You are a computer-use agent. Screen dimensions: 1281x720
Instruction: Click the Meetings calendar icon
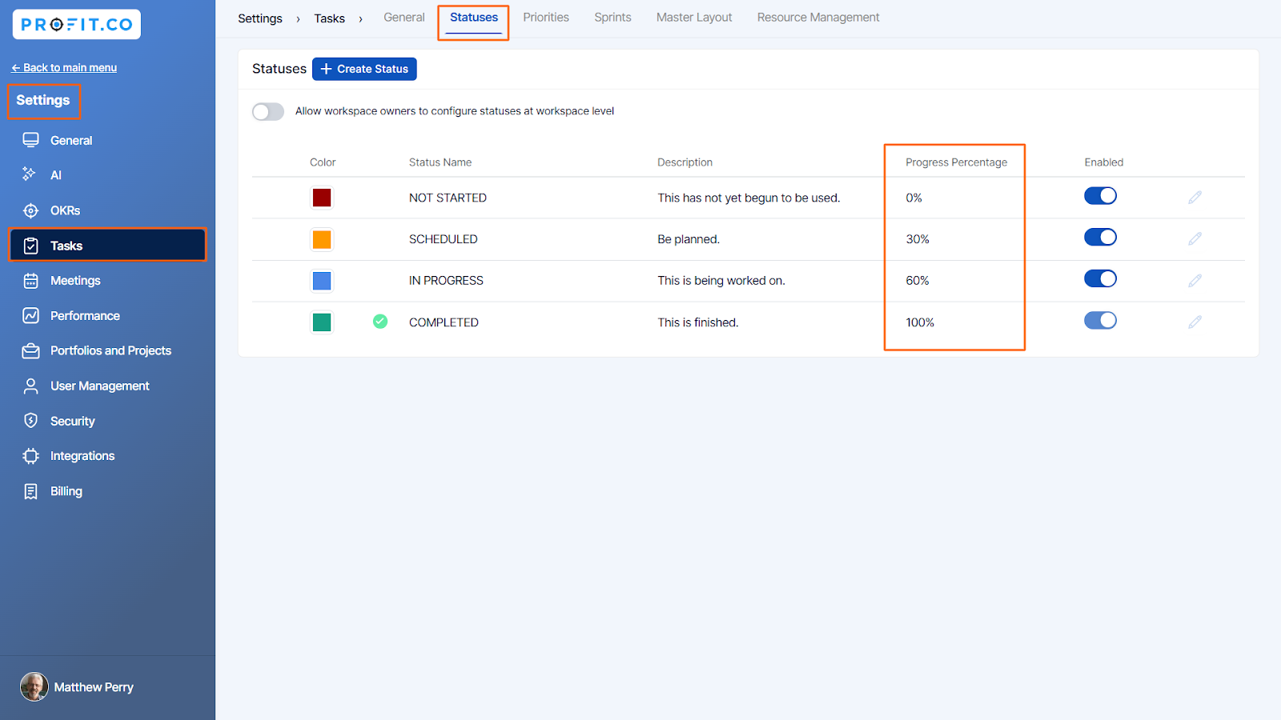30,281
